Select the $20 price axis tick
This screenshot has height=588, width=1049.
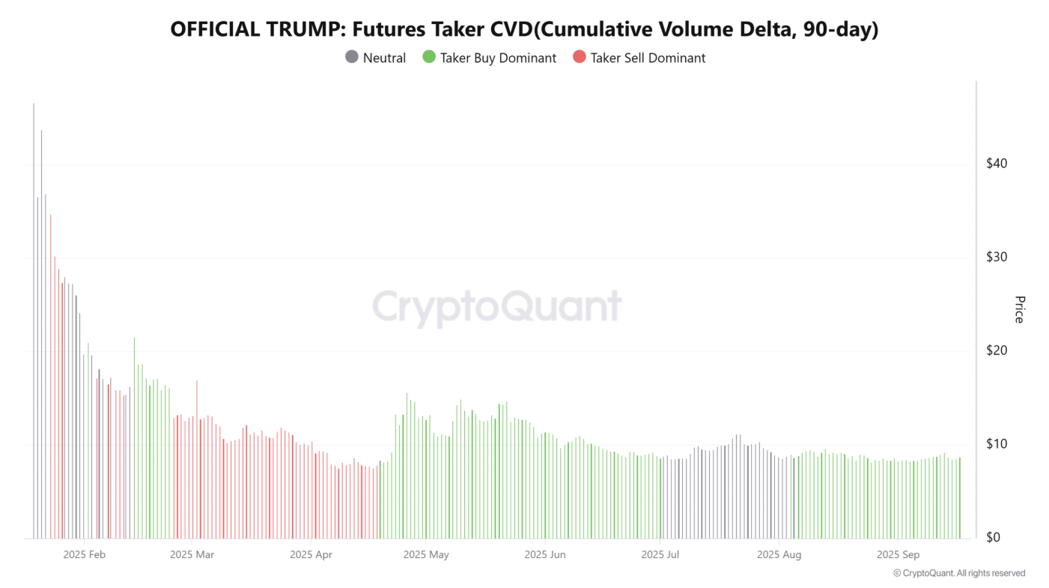click(997, 351)
